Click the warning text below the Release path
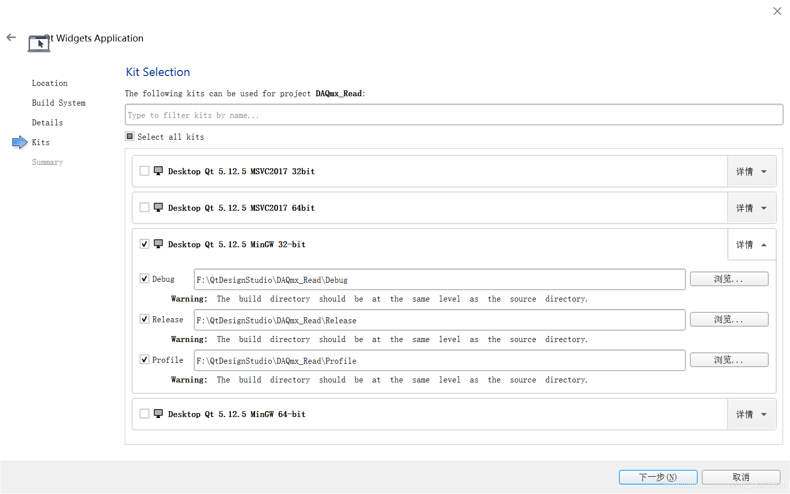Image resolution: width=790 pixels, height=494 pixels. [x=379, y=339]
